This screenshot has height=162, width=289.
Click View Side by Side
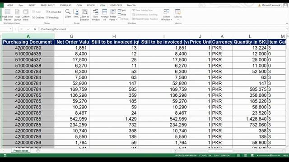pyautogui.click(x=142, y=10)
